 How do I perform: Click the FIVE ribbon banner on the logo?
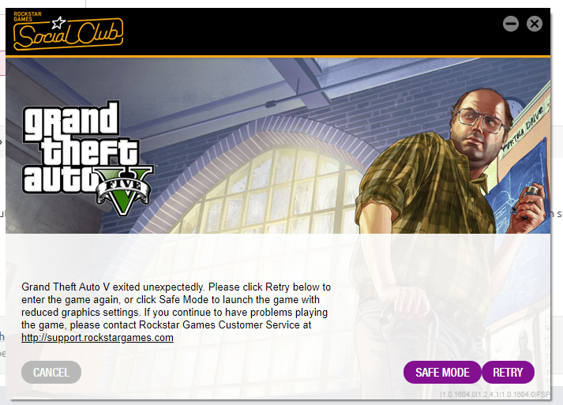coord(125,190)
